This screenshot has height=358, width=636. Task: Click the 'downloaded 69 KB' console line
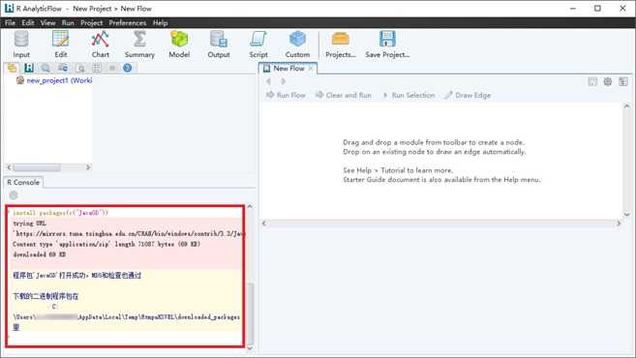pyautogui.click(x=39, y=254)
